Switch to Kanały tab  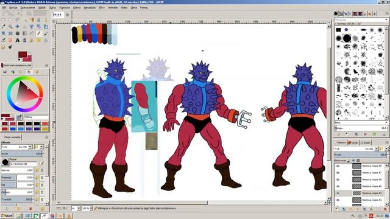click(353, 142)
